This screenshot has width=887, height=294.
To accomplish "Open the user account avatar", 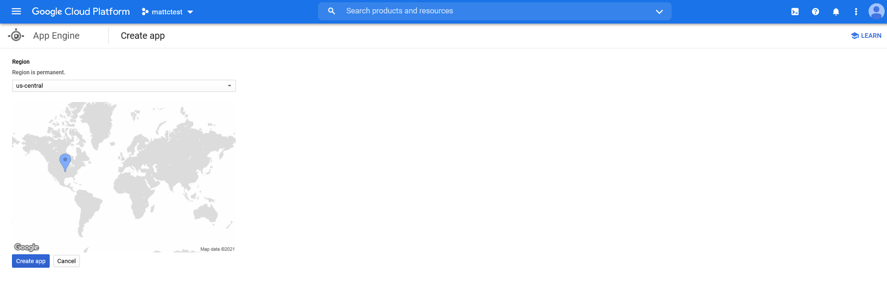I will click(876, 11).
